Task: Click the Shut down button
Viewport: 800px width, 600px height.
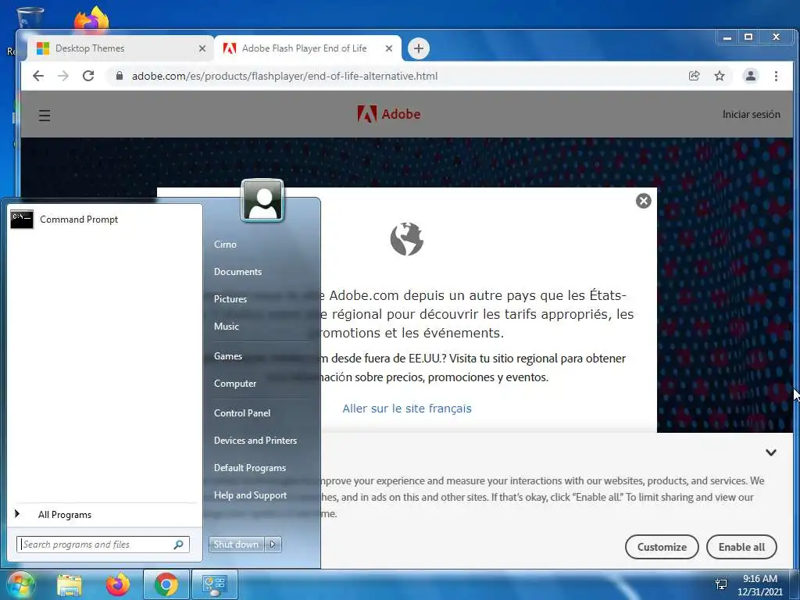Action: tap(236, 545)
